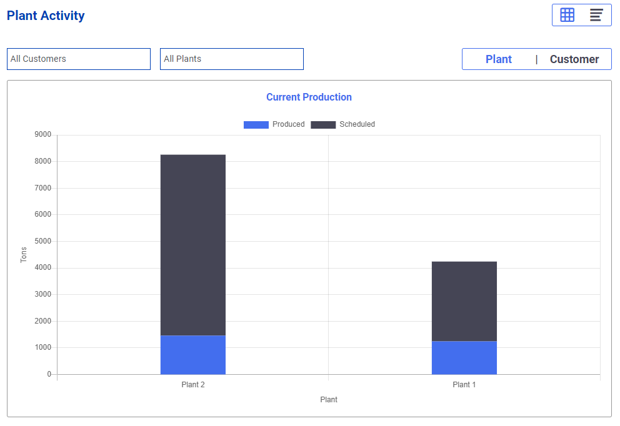This screenshot has height=426, width=620.
Task: Switch to the list lines view icon
Action: [596, 15]
